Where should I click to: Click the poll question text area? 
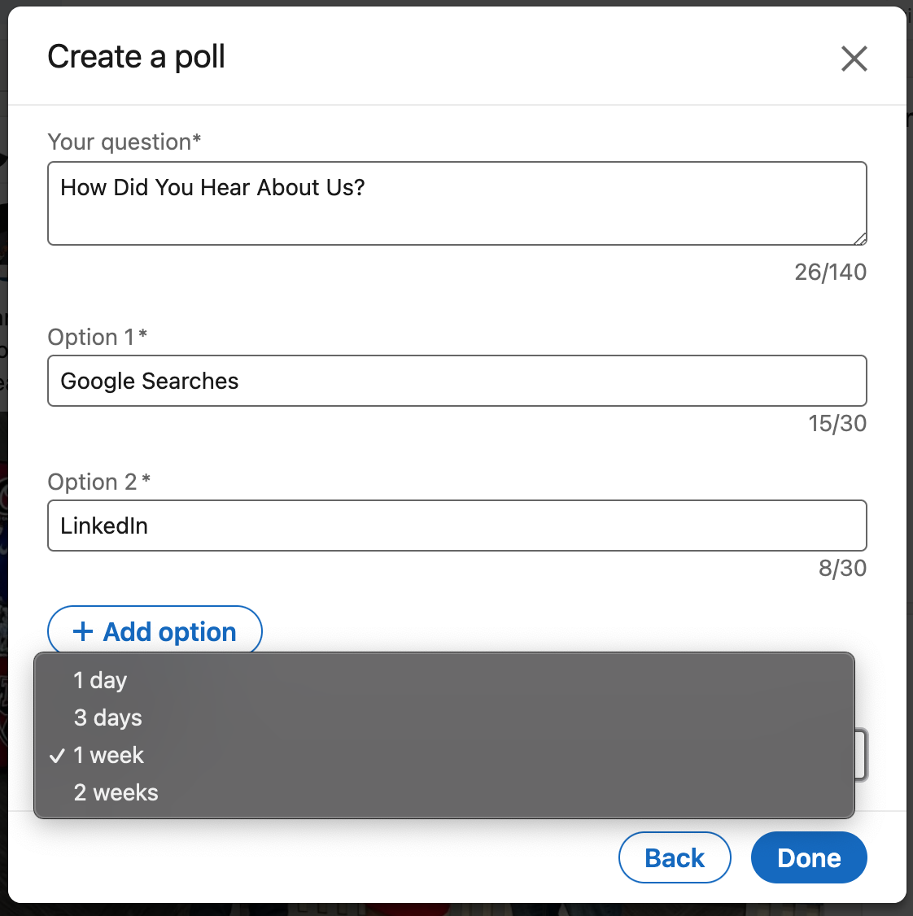click(x=456, y=203)
